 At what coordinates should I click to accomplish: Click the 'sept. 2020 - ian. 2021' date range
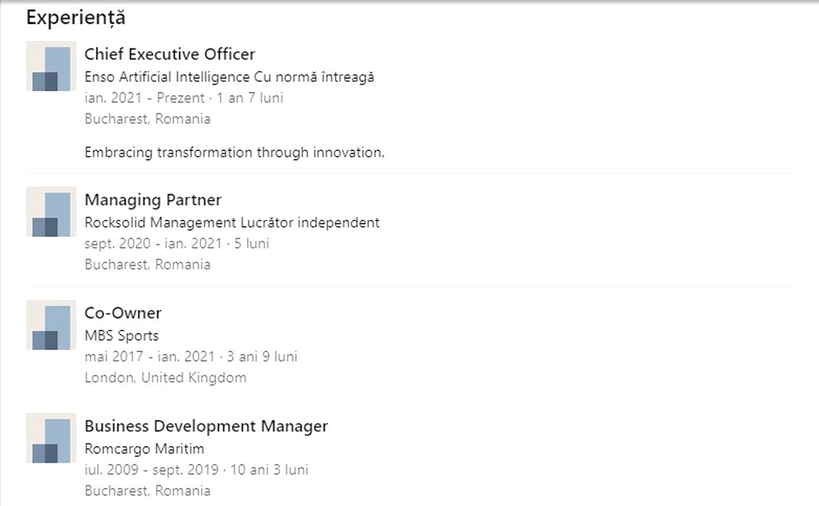click(x=153, y=244)
